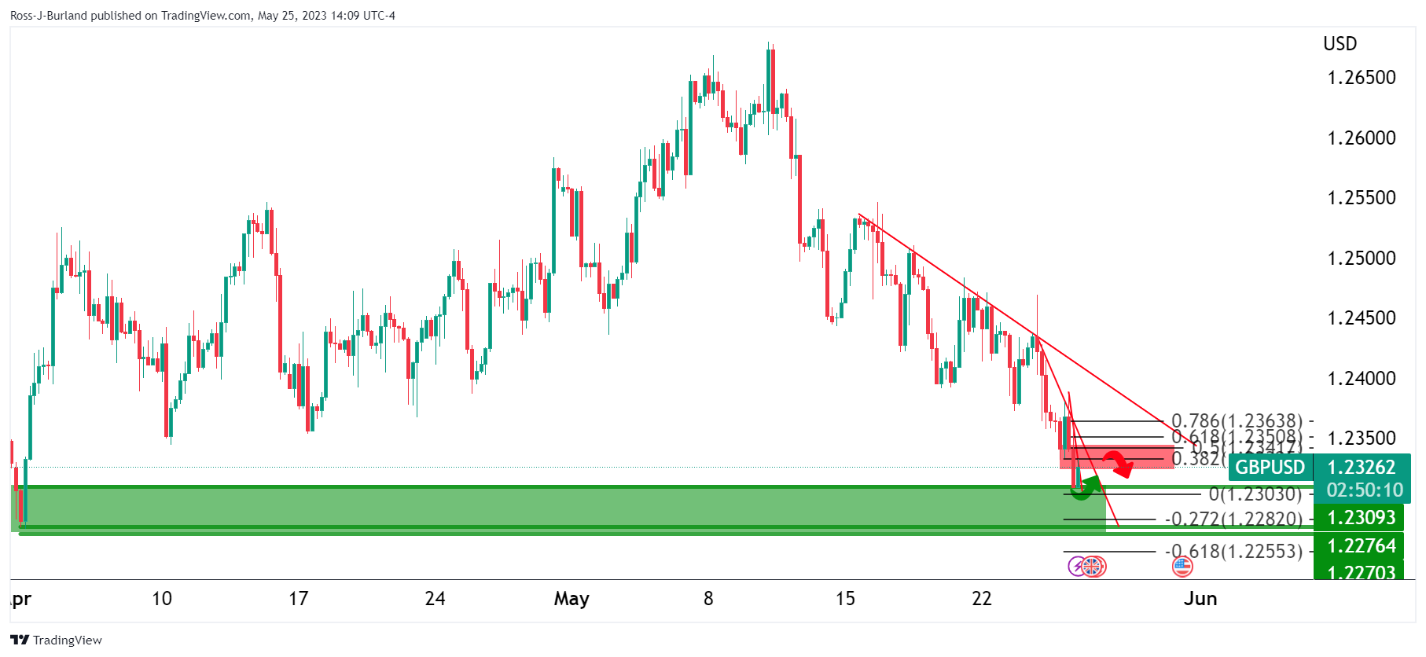
Task: Click the 1.26500 price axis level
Action: [1361, 78]
